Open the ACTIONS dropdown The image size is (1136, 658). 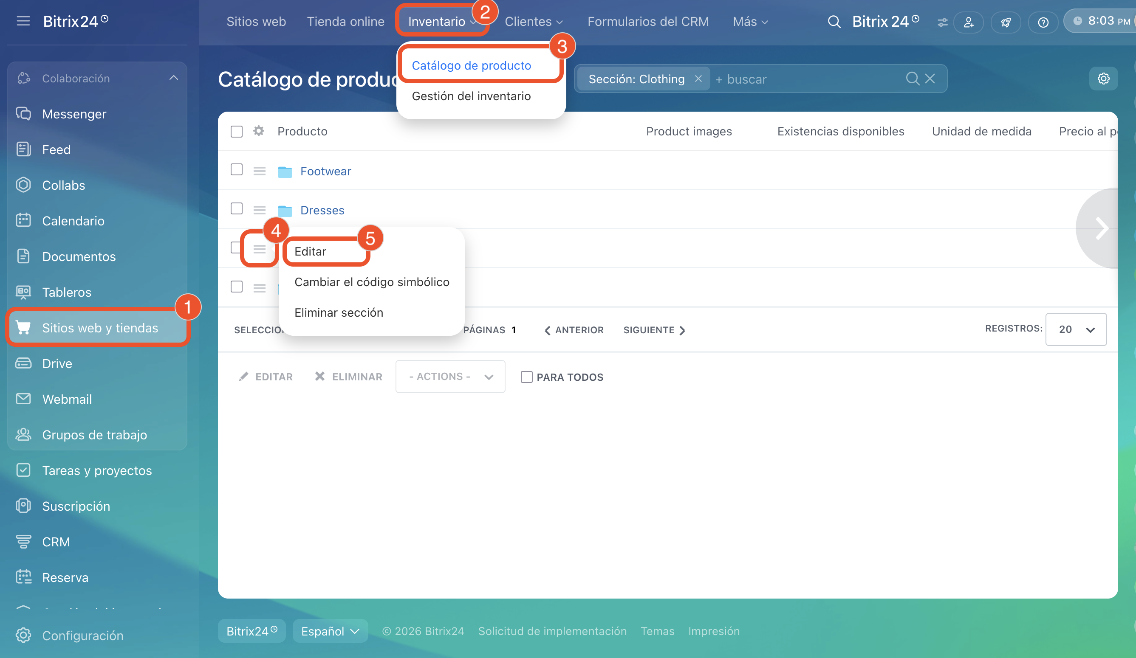pos(450,377)
